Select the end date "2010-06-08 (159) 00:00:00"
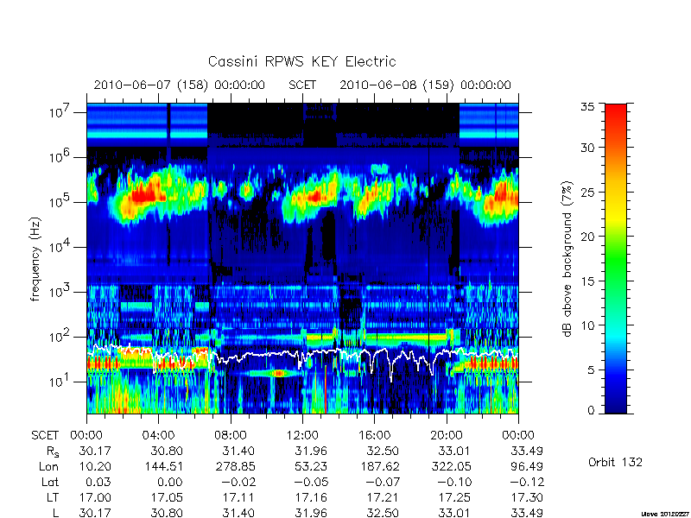691x518 pixels. [x=425, y=85]
